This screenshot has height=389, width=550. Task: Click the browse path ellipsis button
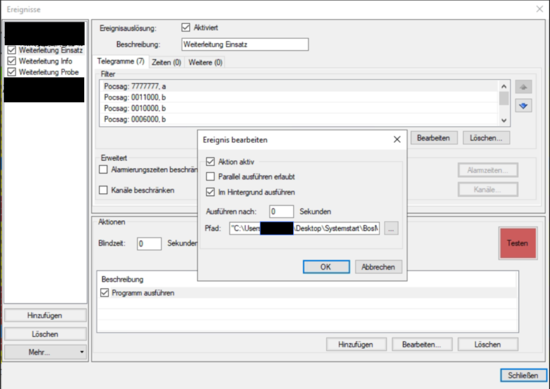pos(390,228)
